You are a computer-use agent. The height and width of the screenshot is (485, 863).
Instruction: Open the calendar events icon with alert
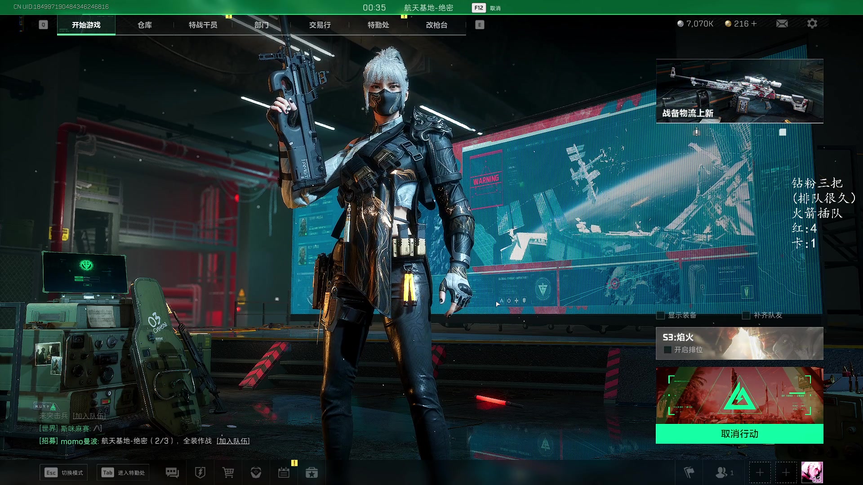click(x=284, y=472)
